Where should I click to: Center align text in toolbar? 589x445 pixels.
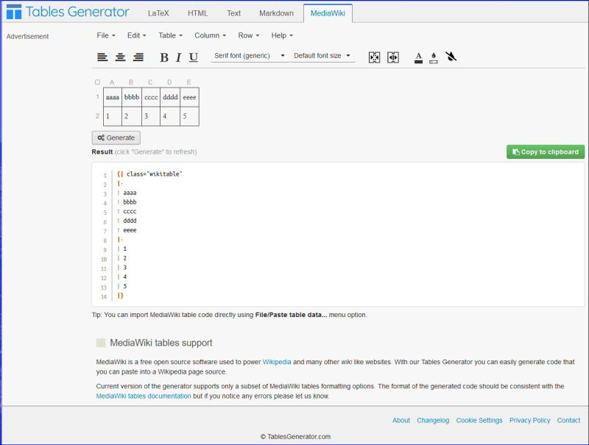pyautogui.click(x=120, y=57)
